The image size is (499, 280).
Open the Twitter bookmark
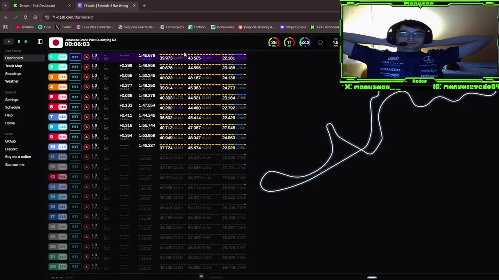click(64, 27)
